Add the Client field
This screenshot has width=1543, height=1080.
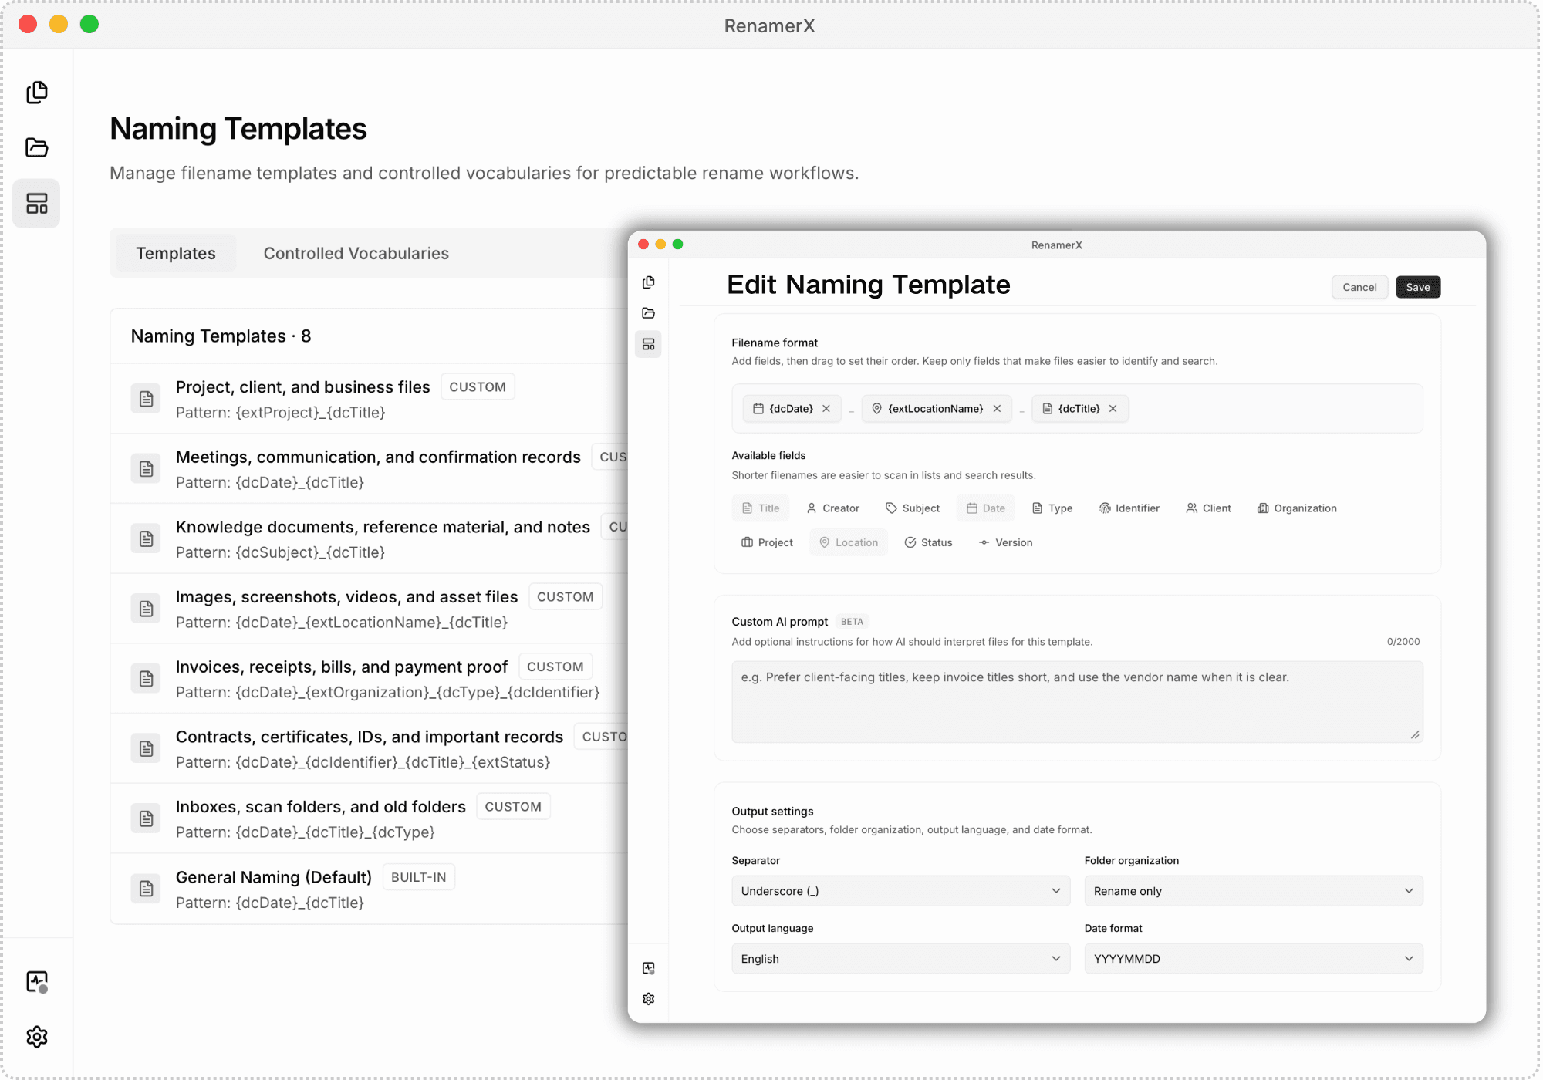point(1208,508)
